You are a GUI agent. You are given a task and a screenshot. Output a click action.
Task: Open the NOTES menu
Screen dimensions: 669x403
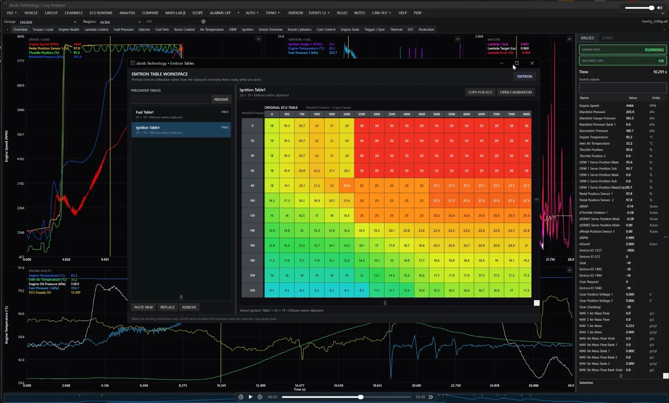360,13
